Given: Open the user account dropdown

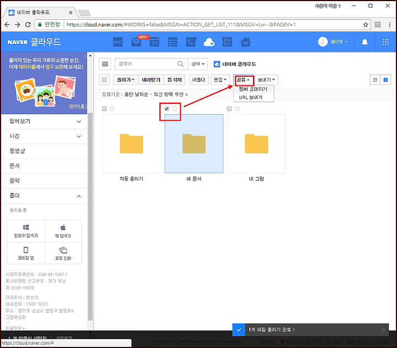Looking at the screenshot, I should (x=339, y=42).
